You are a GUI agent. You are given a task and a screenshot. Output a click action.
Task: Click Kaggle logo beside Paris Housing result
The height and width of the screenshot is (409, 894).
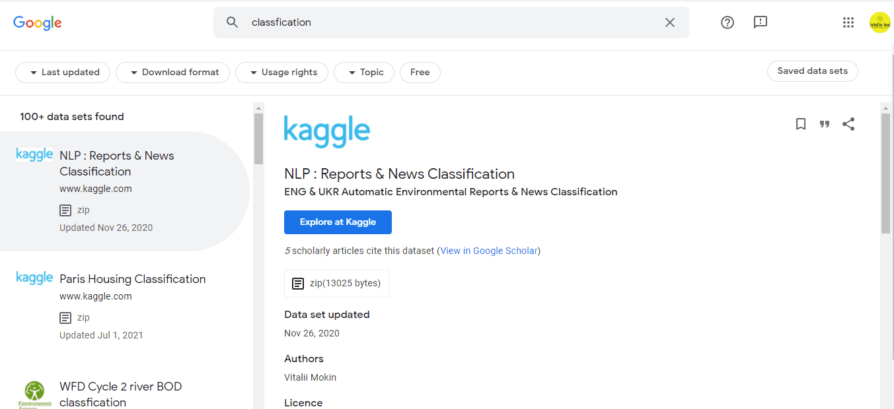coord(34,278)
